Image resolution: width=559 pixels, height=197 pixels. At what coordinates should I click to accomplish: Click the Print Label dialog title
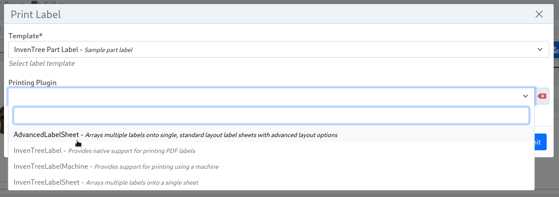(36, 15)
